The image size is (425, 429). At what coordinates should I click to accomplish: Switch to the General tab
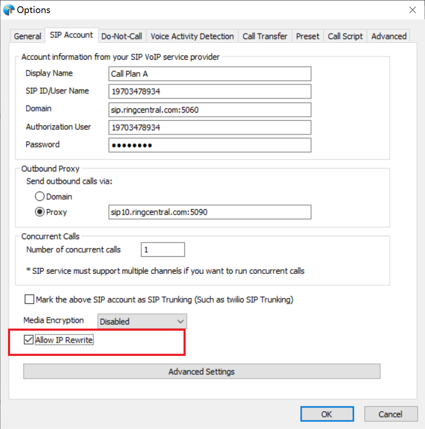(27, 36)
